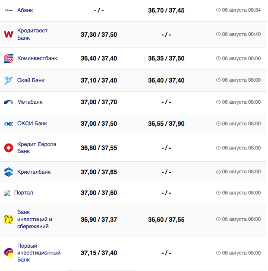The image size is (268, 271).
Task: Click the Кредитвест Банк red W logo
Action: click(x=9, y=34)
